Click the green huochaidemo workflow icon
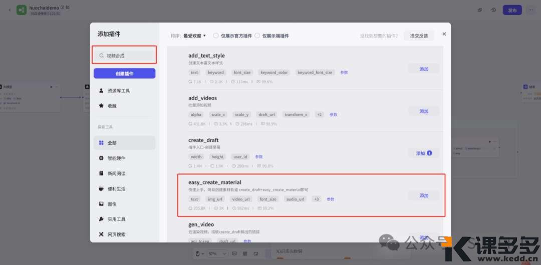The width and height of the screenshot is (541, 265). coord(22,10)
